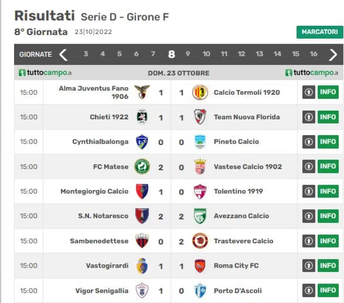Show next giornate with right chevron
The width and height of the screenshot is (344, 303).
point(333,54)
